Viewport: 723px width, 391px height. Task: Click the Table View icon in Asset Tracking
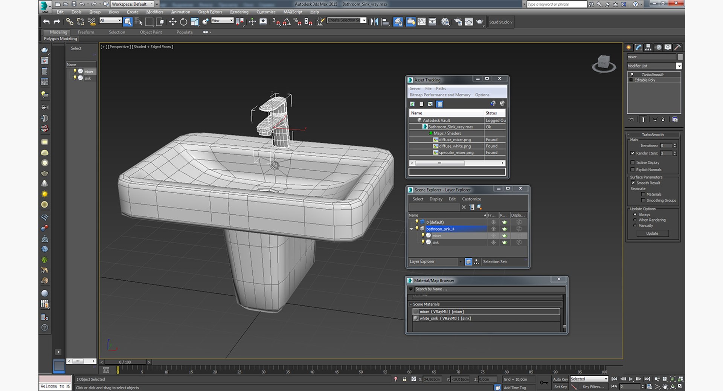click(x=439, y=104)
